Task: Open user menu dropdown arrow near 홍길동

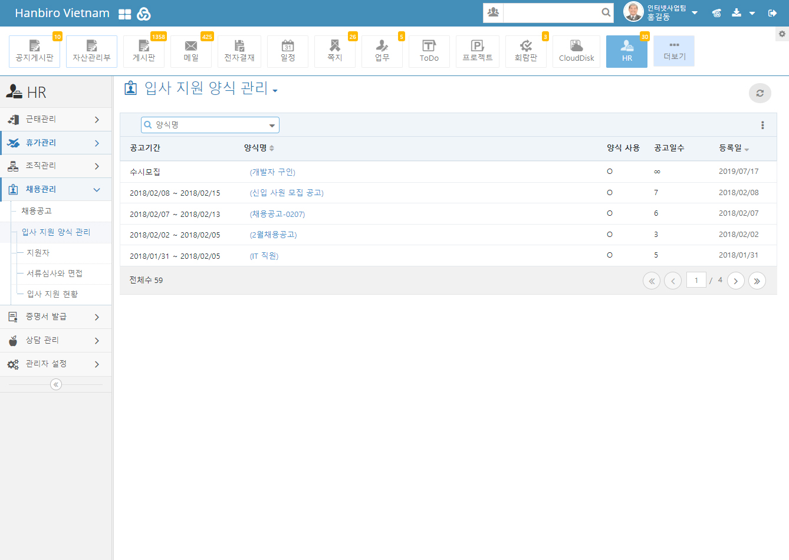Action: coord(695,13)
